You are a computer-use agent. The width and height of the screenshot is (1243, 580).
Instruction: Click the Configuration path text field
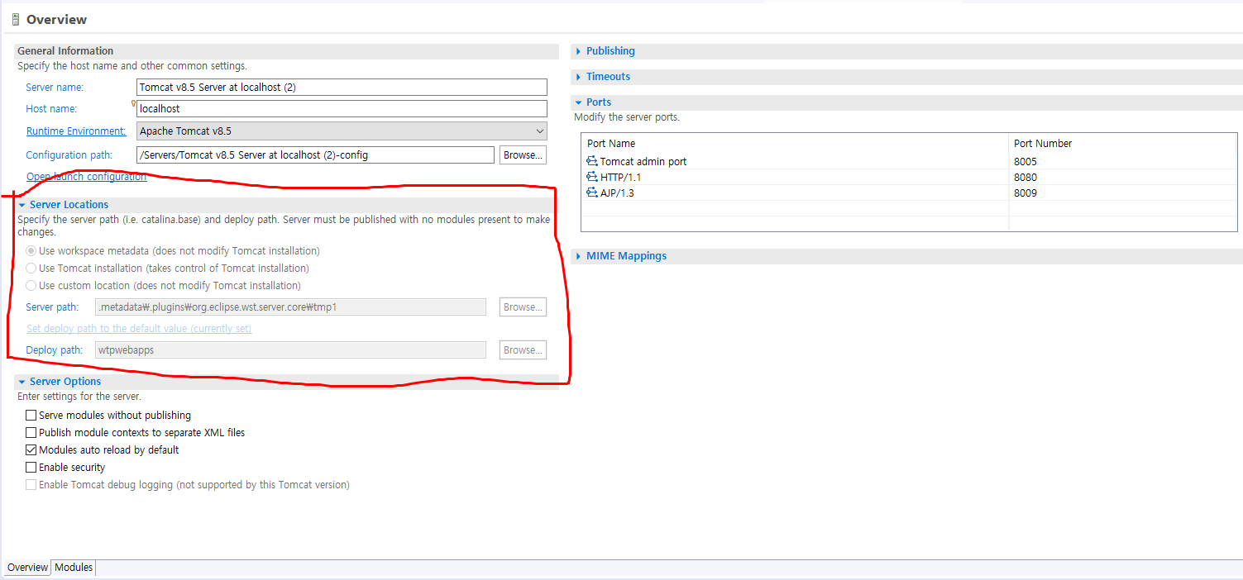point(315,155)
